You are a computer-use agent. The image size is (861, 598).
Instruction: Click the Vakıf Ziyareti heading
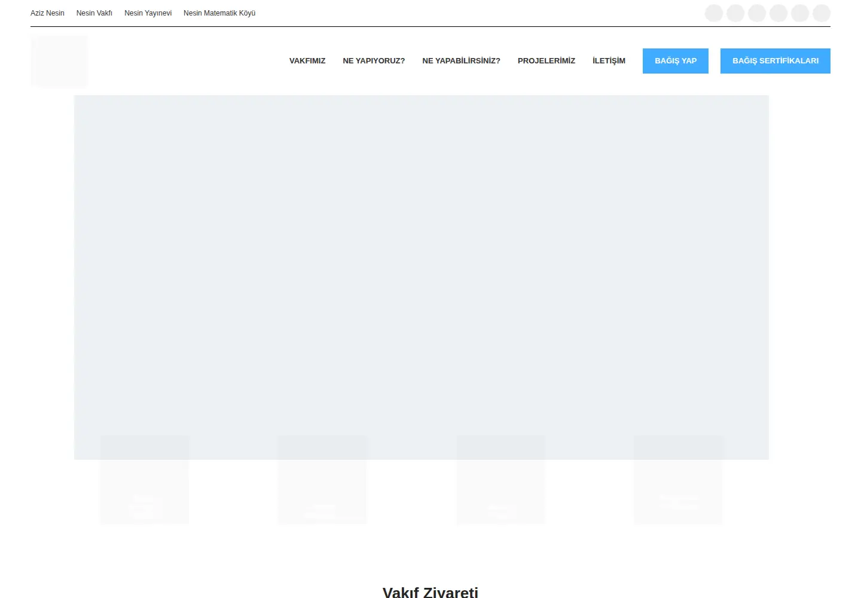[430, 592]
